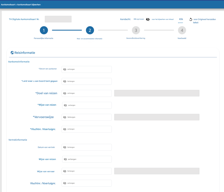
Task: Click eye-slash icon in Wijze van vervoer field
Action: coord(65,171)
